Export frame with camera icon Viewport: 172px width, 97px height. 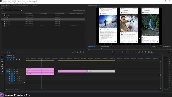(x=146, y=52)
